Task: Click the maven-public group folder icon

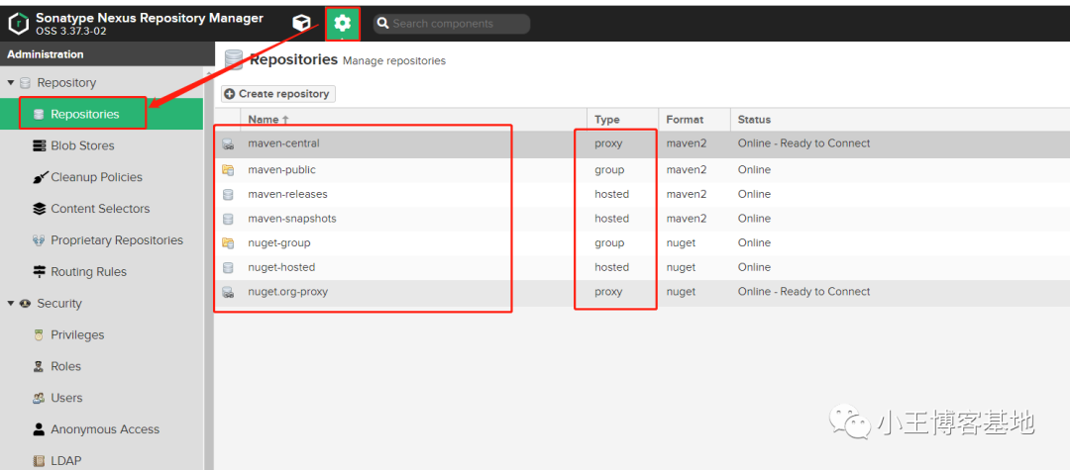Action: (228, 169)
